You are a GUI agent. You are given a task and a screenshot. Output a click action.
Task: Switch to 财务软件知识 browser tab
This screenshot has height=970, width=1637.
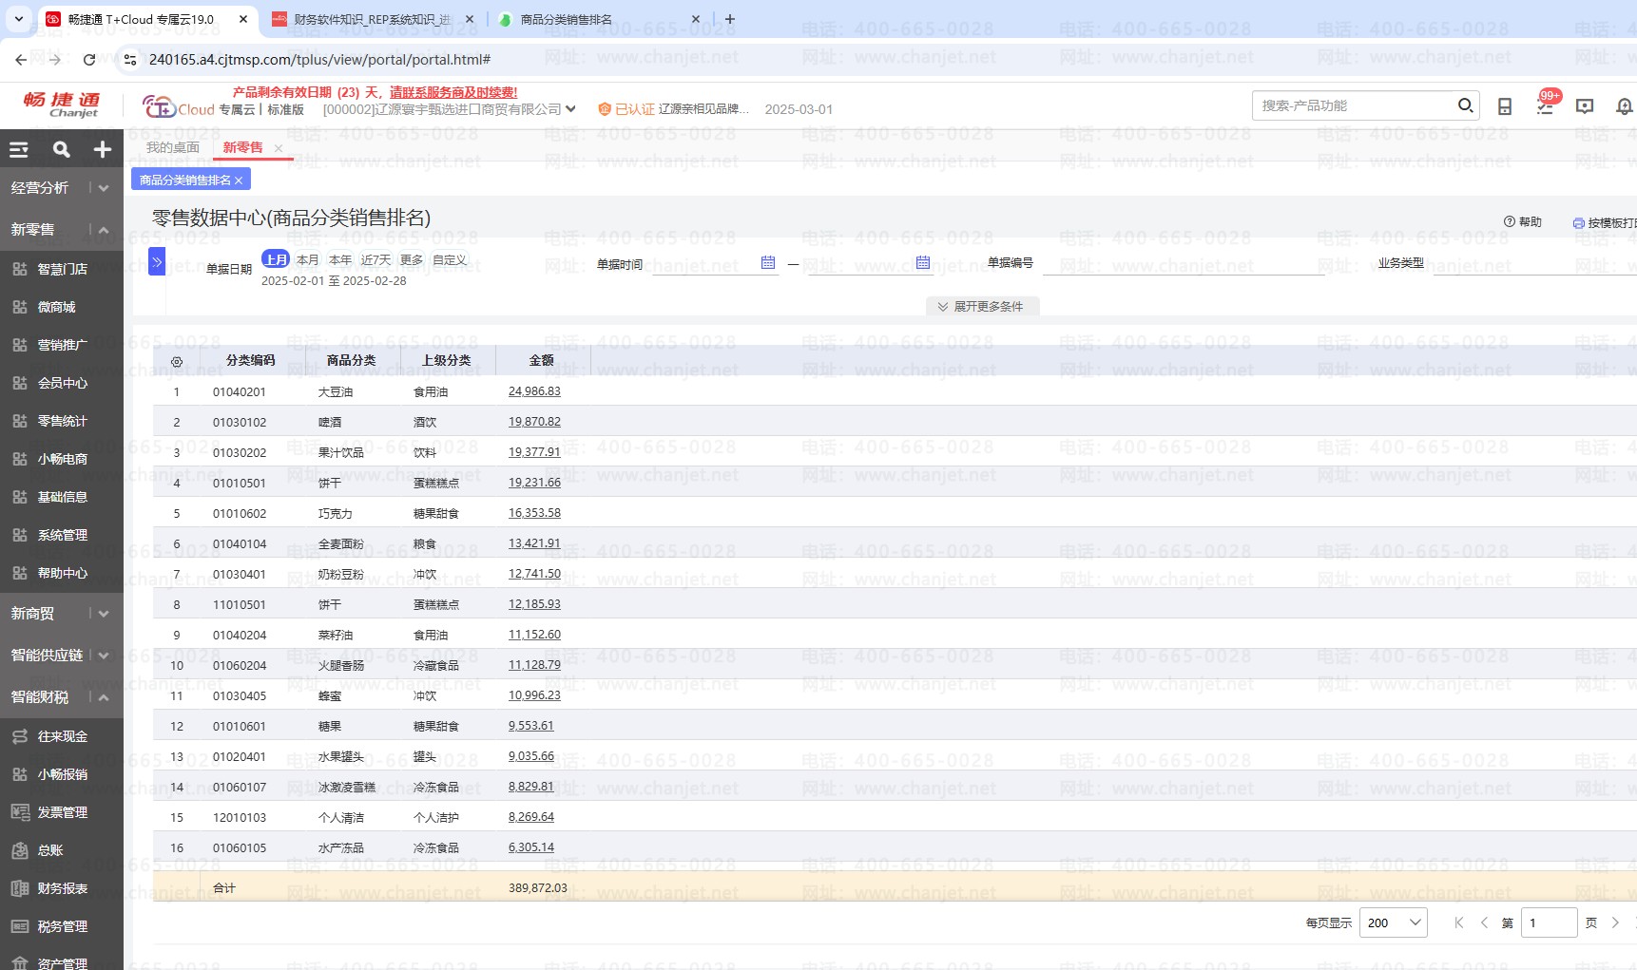(x=372, y=19)
